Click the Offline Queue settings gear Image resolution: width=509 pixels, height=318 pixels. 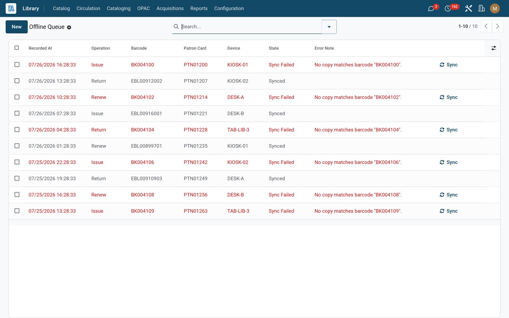pos(69,27)
